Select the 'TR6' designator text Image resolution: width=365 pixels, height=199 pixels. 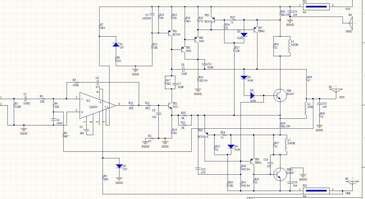(200, 130)
